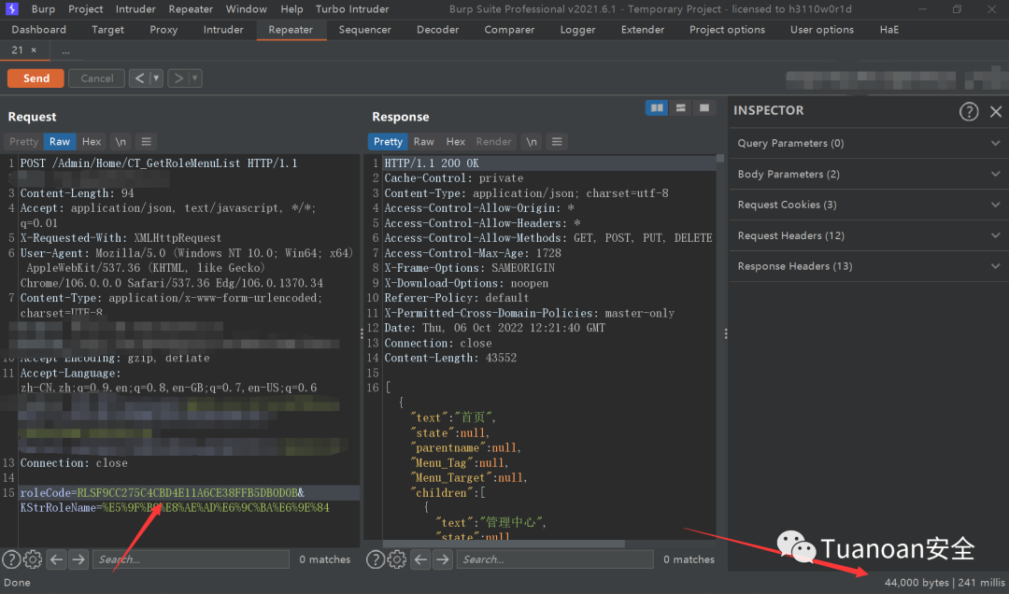
Task: Open the Turbo Intruder menu
Action: (352, 9)
